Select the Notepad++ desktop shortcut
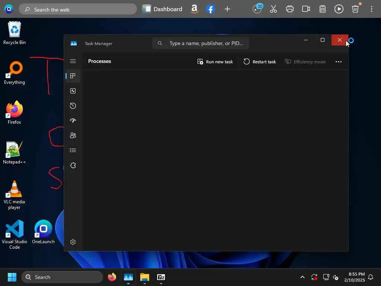Image resolution: width=381 pixels, height=286 pixels. [x=15, y=153]
